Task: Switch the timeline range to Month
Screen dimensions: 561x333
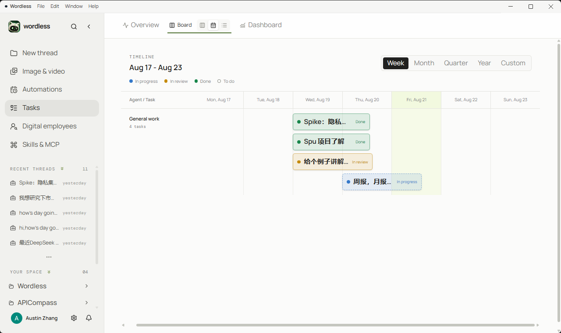Action: (x=424, y=63)
